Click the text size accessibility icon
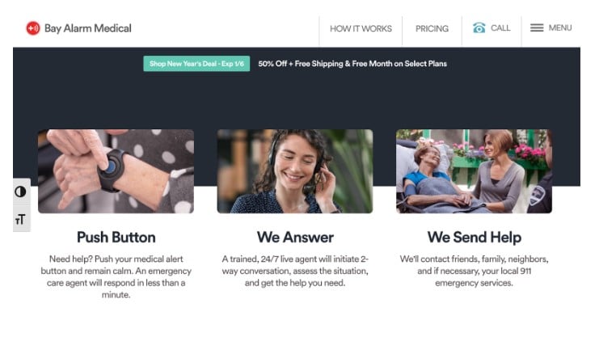 coord(20,219)
